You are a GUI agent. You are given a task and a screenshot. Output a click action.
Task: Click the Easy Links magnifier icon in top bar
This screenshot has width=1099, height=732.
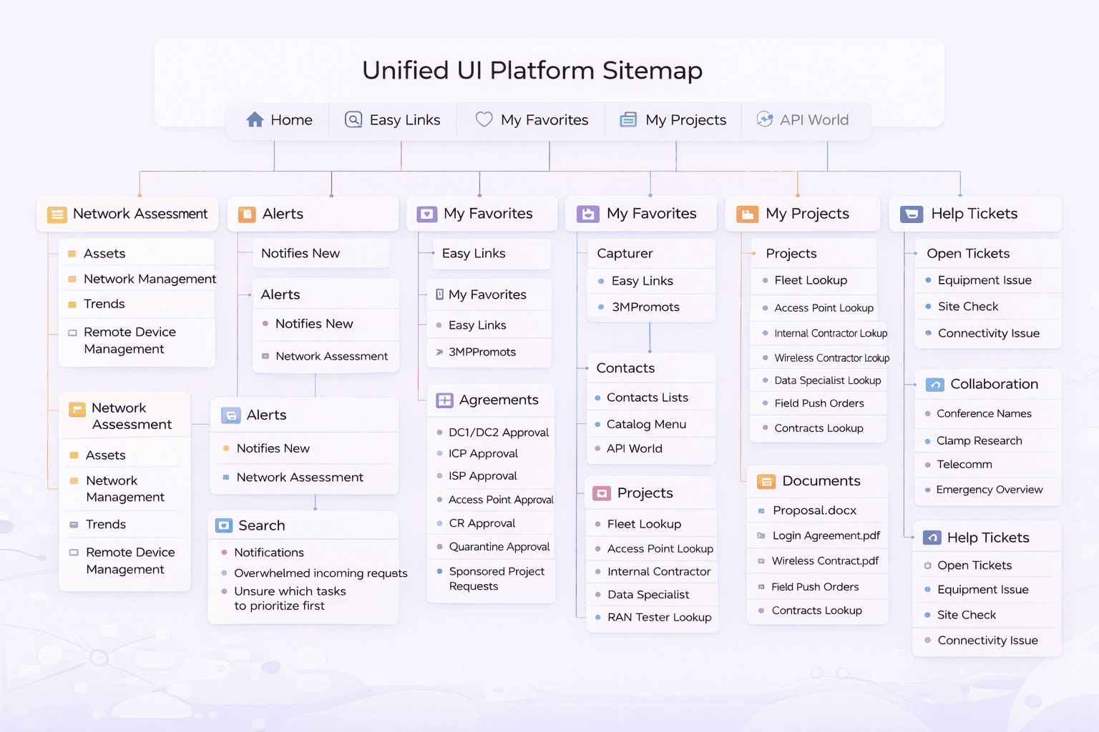click(x=353, y=119)
